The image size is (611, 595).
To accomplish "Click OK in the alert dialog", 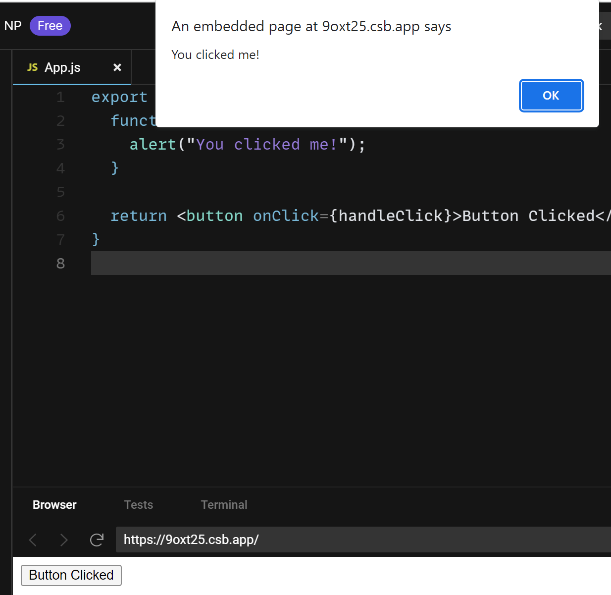I will (x=551, y=96).
